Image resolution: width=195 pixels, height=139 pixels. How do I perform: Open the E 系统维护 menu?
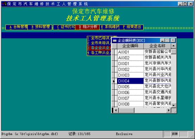point(109,27)
